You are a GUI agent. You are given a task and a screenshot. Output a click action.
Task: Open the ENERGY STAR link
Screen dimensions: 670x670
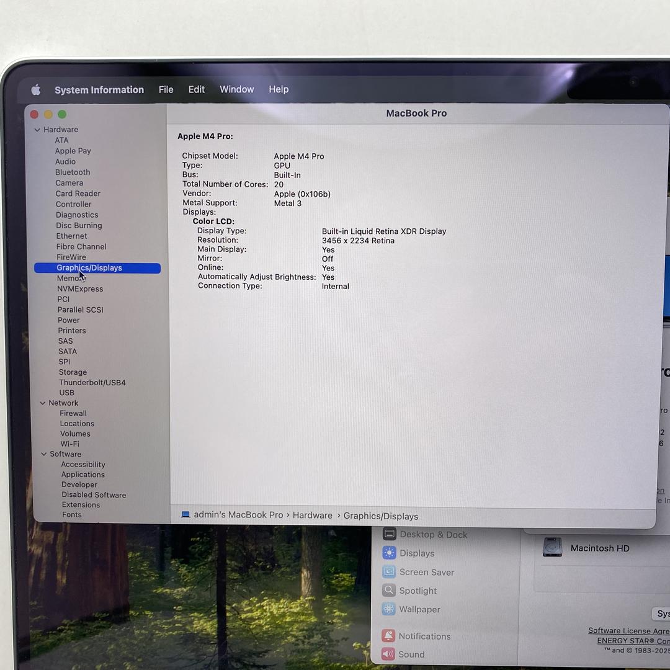[633, 640]
